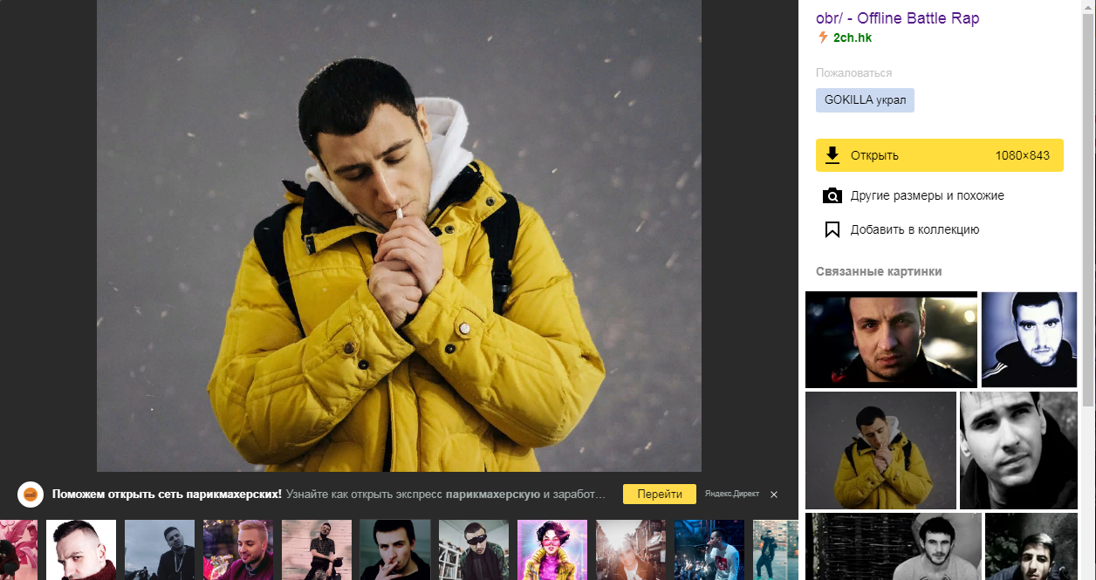Visit the 2ch.hk source link

pos(853,38)
